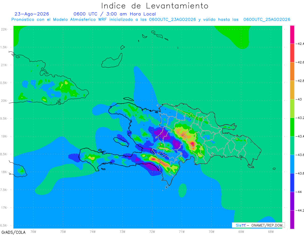Click the '75W' longitude axis label
This screenshot has width=304, height=235.
click(63, 231)
